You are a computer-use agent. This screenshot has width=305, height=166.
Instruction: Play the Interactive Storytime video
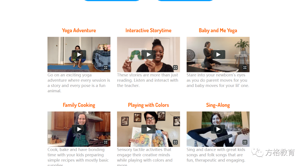click(x=149, y=54)
